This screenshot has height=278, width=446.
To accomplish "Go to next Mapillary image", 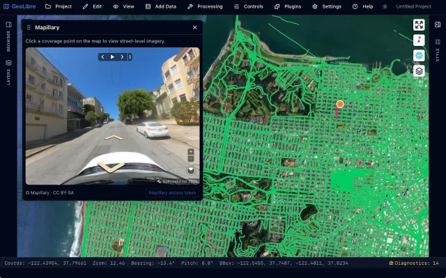I will (122, 57).
